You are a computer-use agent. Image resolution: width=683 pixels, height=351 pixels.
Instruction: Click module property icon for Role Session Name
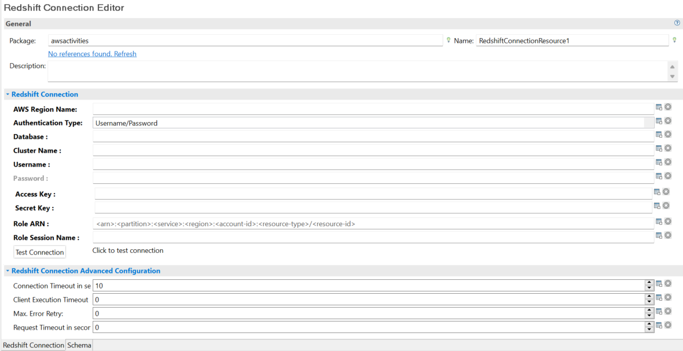[x=659, y=236]
